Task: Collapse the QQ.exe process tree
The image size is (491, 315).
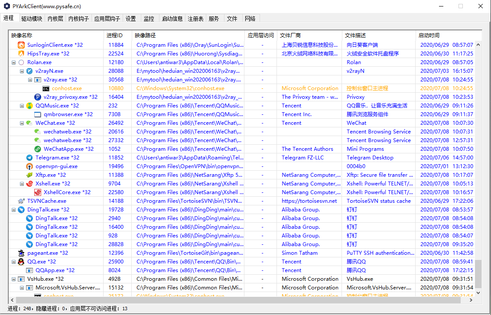Action: point(13,262)
